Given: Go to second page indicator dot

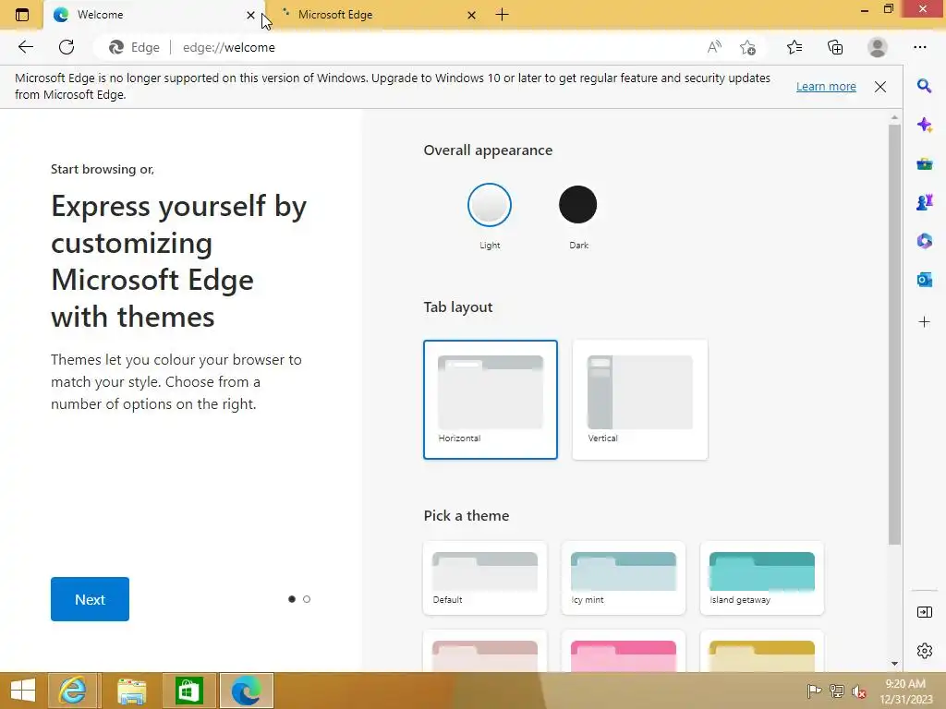Looking at the screenshot, I should 307,599.
